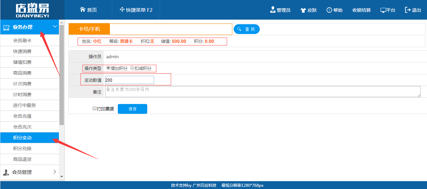Click the 帮助 question mark icon

pos(329,10)
